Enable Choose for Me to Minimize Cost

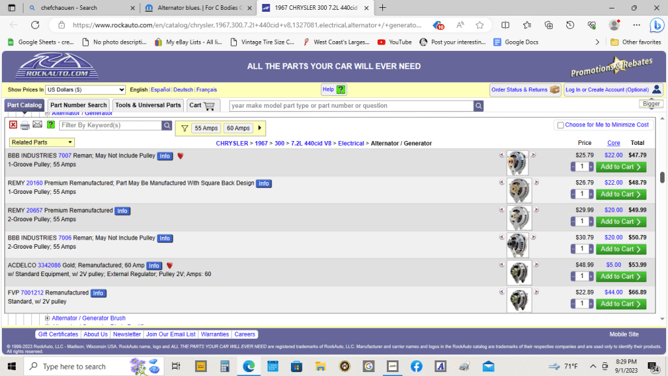click(560, 125)
